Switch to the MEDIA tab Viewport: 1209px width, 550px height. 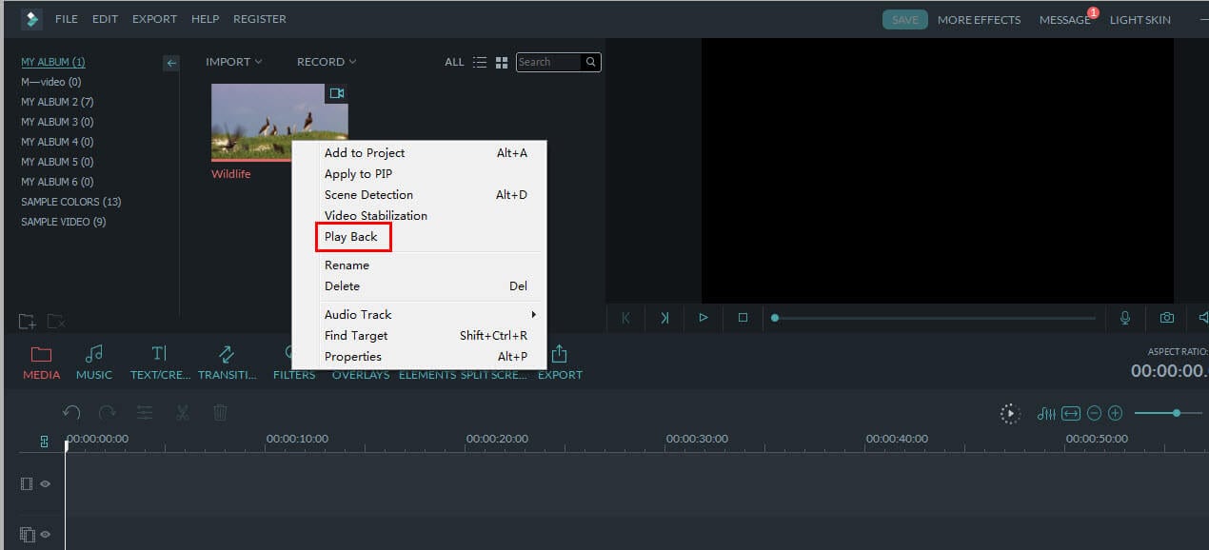41,363
